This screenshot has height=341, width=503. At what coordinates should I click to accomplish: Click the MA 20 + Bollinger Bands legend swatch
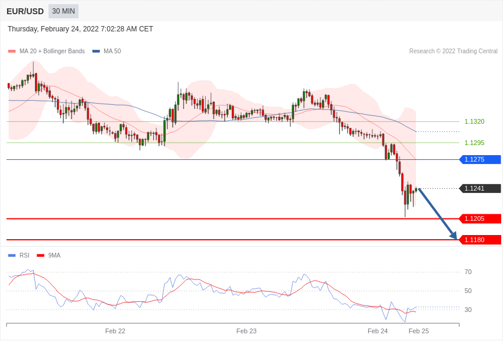(x=12, y=52)
